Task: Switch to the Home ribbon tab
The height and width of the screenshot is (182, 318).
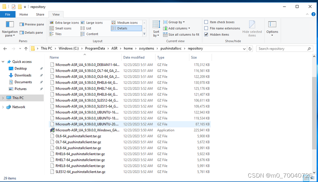Action: (24, 14)
